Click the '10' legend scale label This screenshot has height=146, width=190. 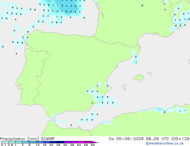pyautogui.click(x=37, y=145)
